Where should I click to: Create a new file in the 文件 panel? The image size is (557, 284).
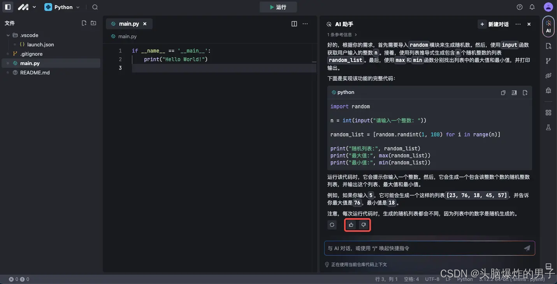84,23
